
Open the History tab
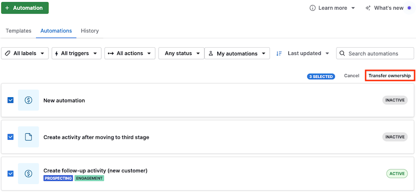90,31
